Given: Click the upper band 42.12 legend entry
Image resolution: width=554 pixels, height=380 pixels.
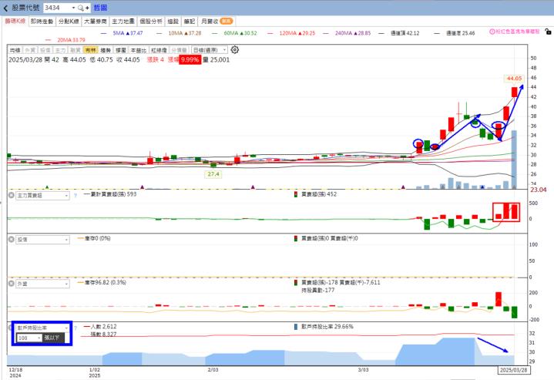Looking at the screenshot, I should [x=399, y=33].
